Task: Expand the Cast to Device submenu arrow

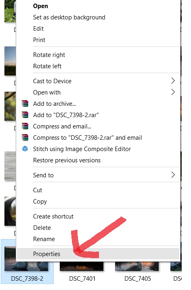Action: pos(173,81)
